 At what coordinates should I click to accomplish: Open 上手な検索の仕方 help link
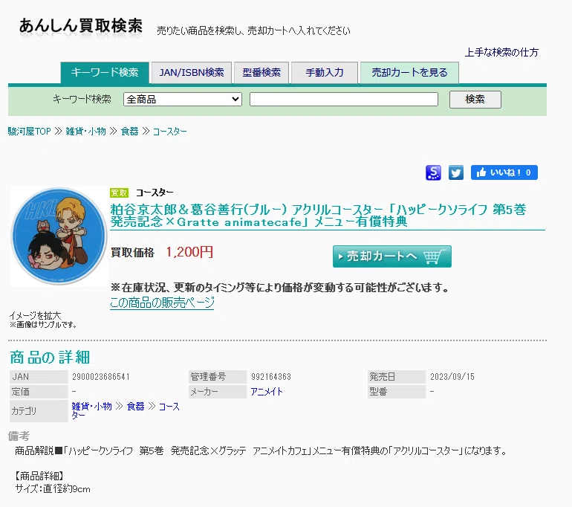point(501,53)
